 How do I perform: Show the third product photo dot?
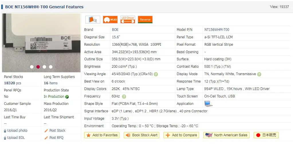pyautogui.click(x=44, y=67)
